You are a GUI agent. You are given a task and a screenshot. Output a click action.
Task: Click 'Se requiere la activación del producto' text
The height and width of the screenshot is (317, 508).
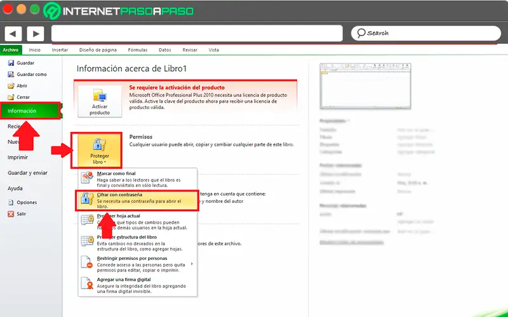pyautogui.click(x=177, y=87)
